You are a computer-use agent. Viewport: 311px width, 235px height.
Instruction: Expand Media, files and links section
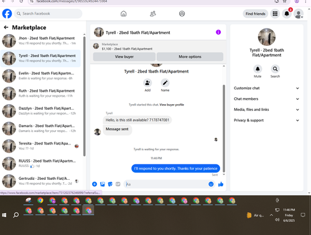267,110
